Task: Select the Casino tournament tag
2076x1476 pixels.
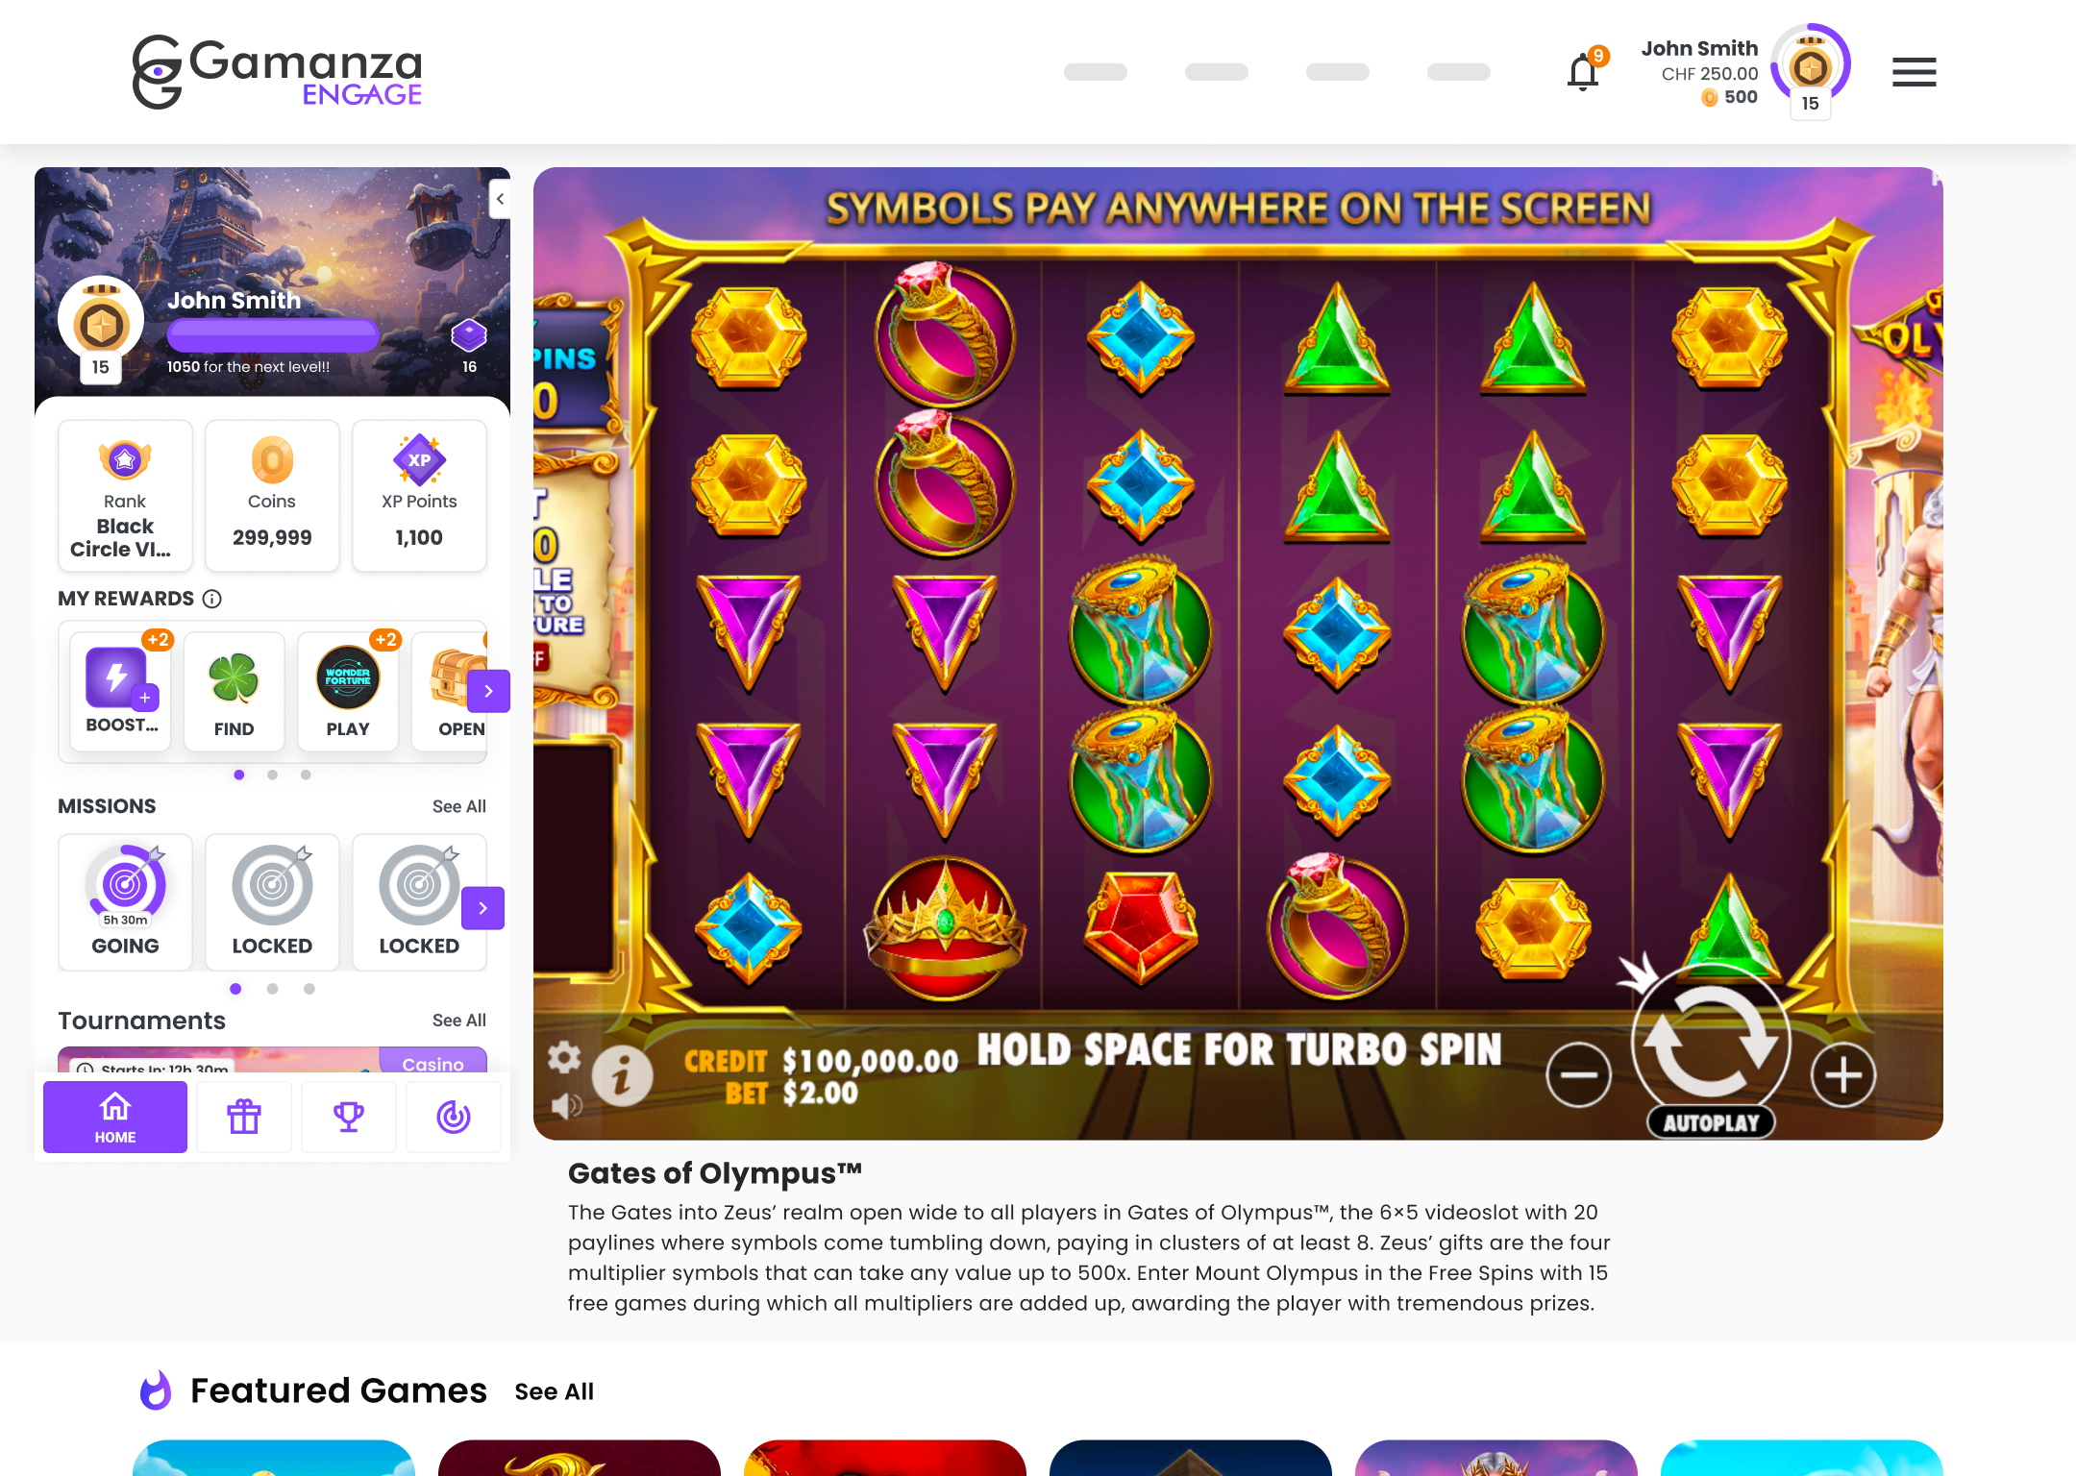Action: [432, 1063]
